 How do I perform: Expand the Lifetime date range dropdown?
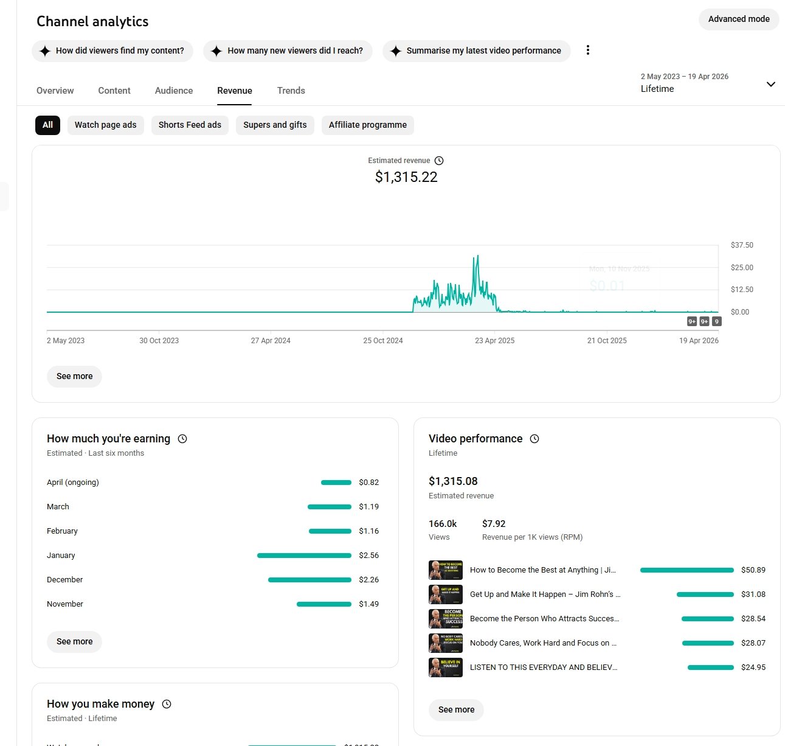[770, 84]
